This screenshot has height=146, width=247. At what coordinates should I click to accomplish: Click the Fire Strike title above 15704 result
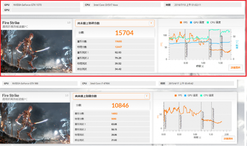pyautogui.click(x=11, y=23)
